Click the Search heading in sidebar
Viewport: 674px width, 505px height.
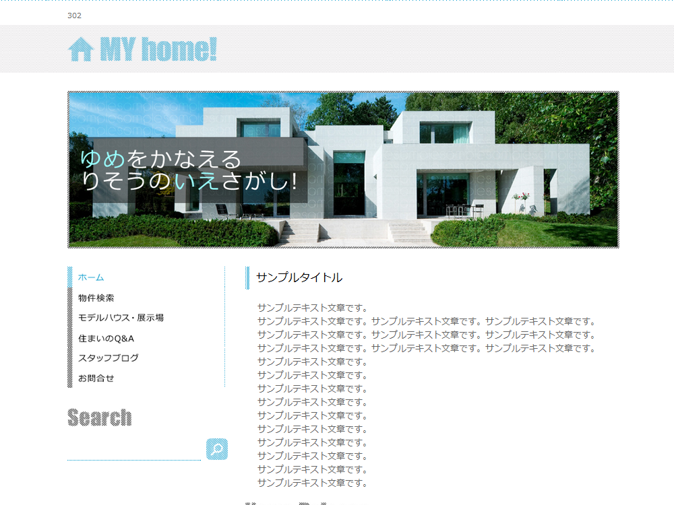(x=100, y=417)
